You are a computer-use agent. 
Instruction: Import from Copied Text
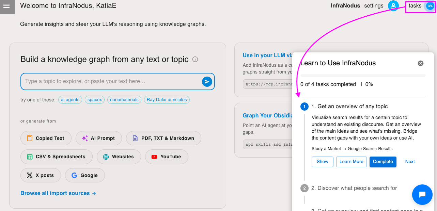tap(46, 138)
